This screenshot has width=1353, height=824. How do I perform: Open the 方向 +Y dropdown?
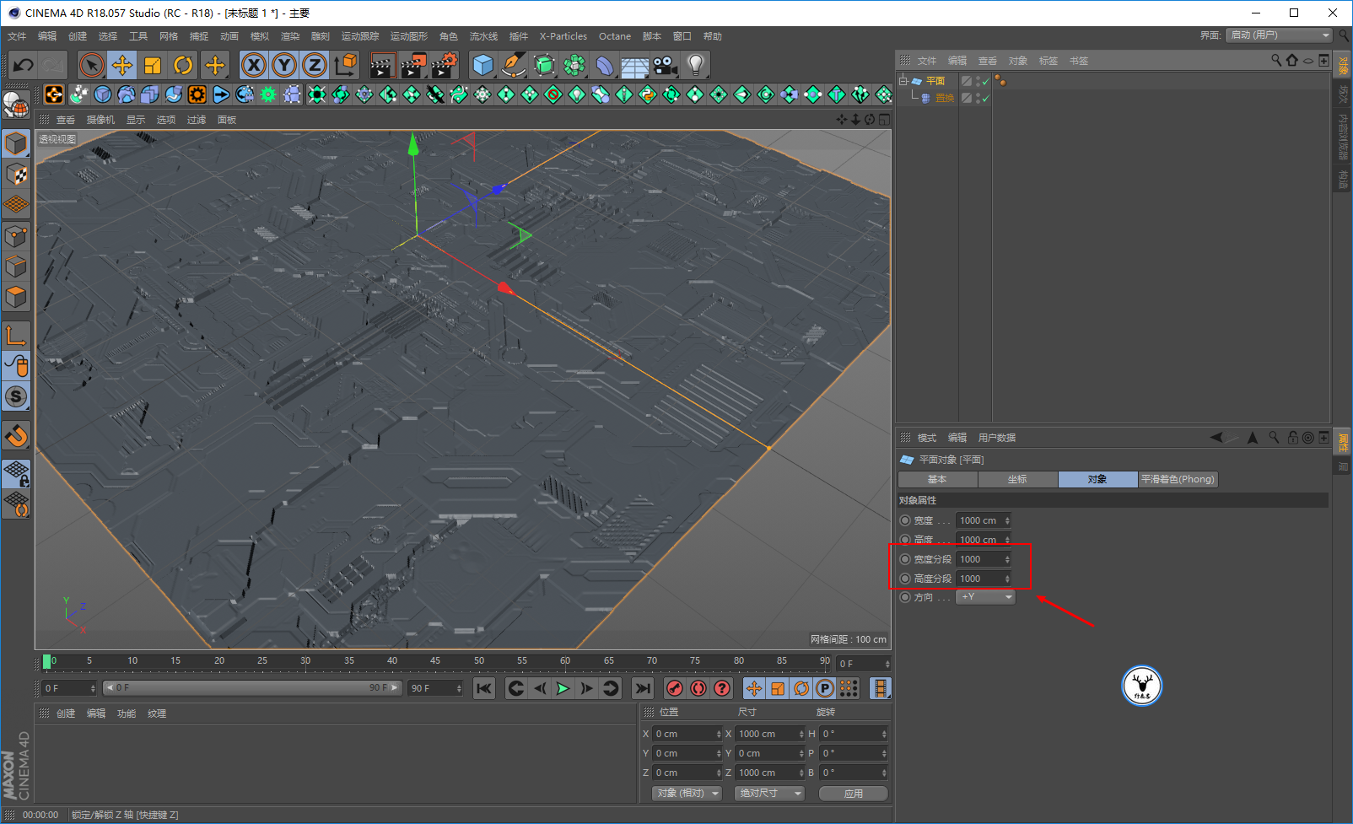[985, 597]
